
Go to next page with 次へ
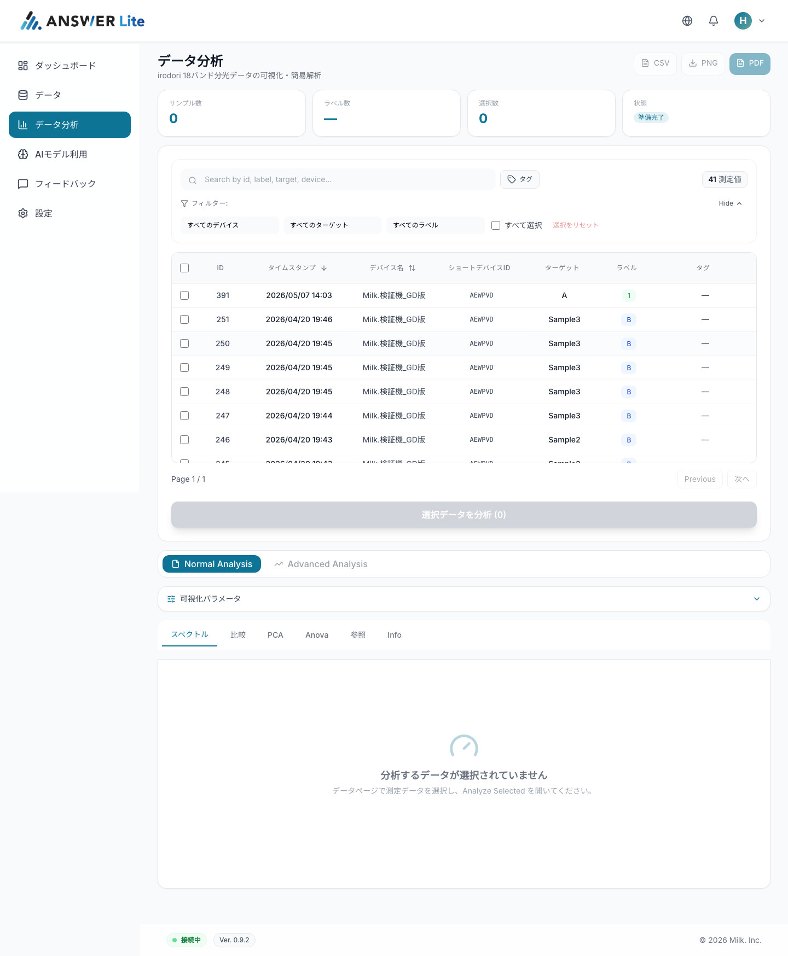[x=741, y=479]
